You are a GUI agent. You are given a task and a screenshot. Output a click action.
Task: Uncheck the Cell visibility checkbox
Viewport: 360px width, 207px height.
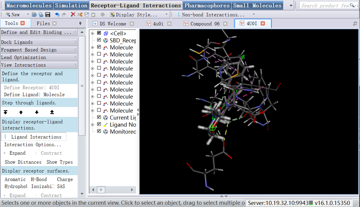[x=99, y=33]
